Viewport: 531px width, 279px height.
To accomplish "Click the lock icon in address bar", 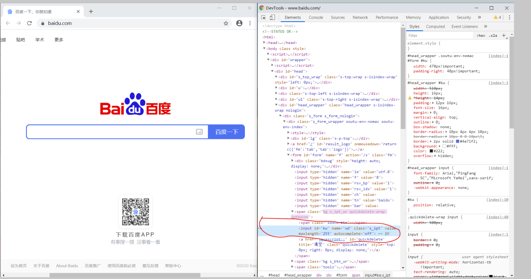I will point(43,23).
